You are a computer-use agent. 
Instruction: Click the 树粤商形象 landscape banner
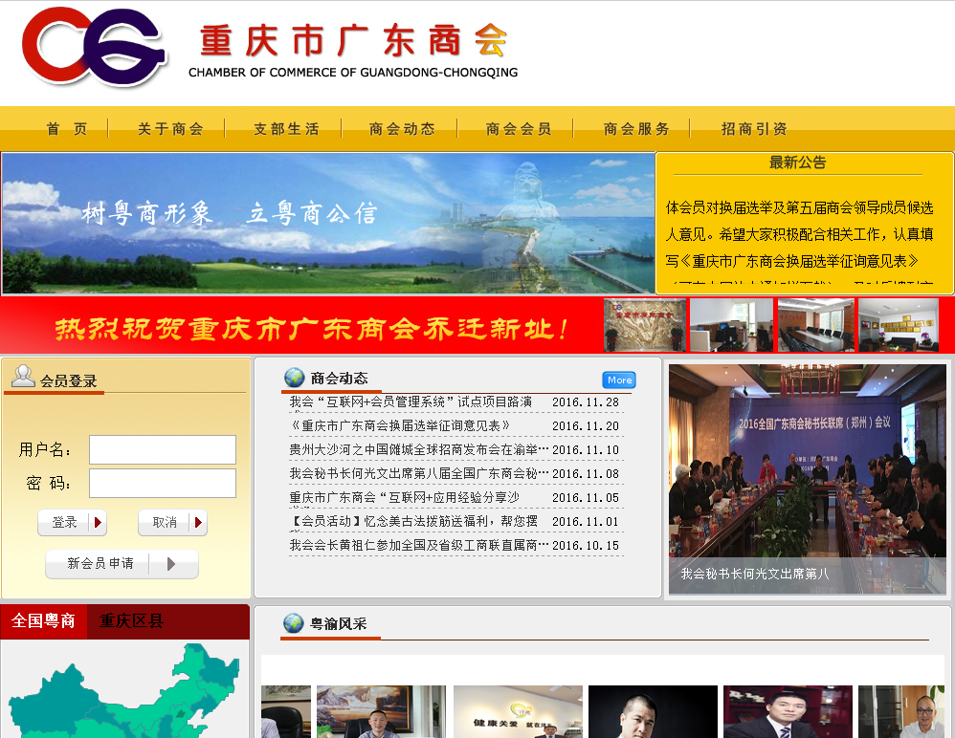point(327,224)
